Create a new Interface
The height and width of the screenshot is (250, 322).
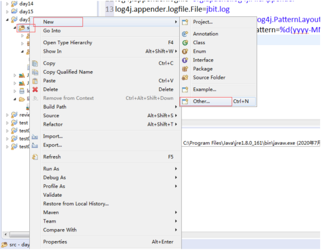click(x=218, y=60)
